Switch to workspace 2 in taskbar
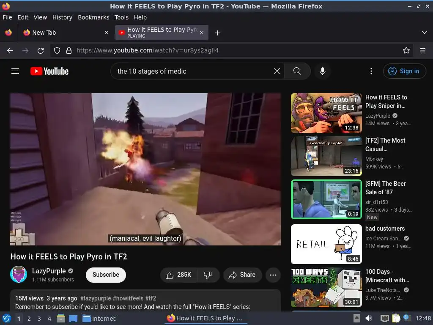433x325 pixels. (29, 318)
